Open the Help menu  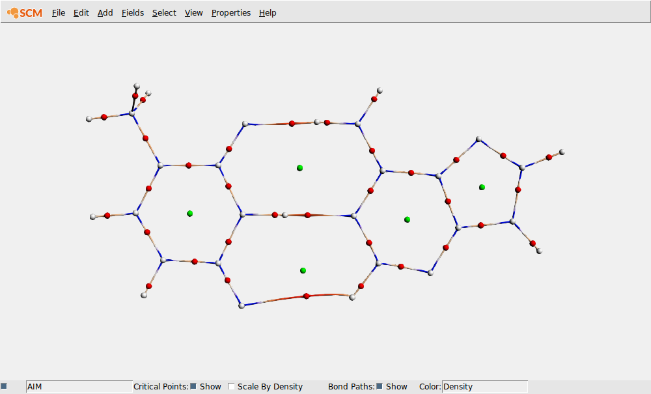pos(267,12)
